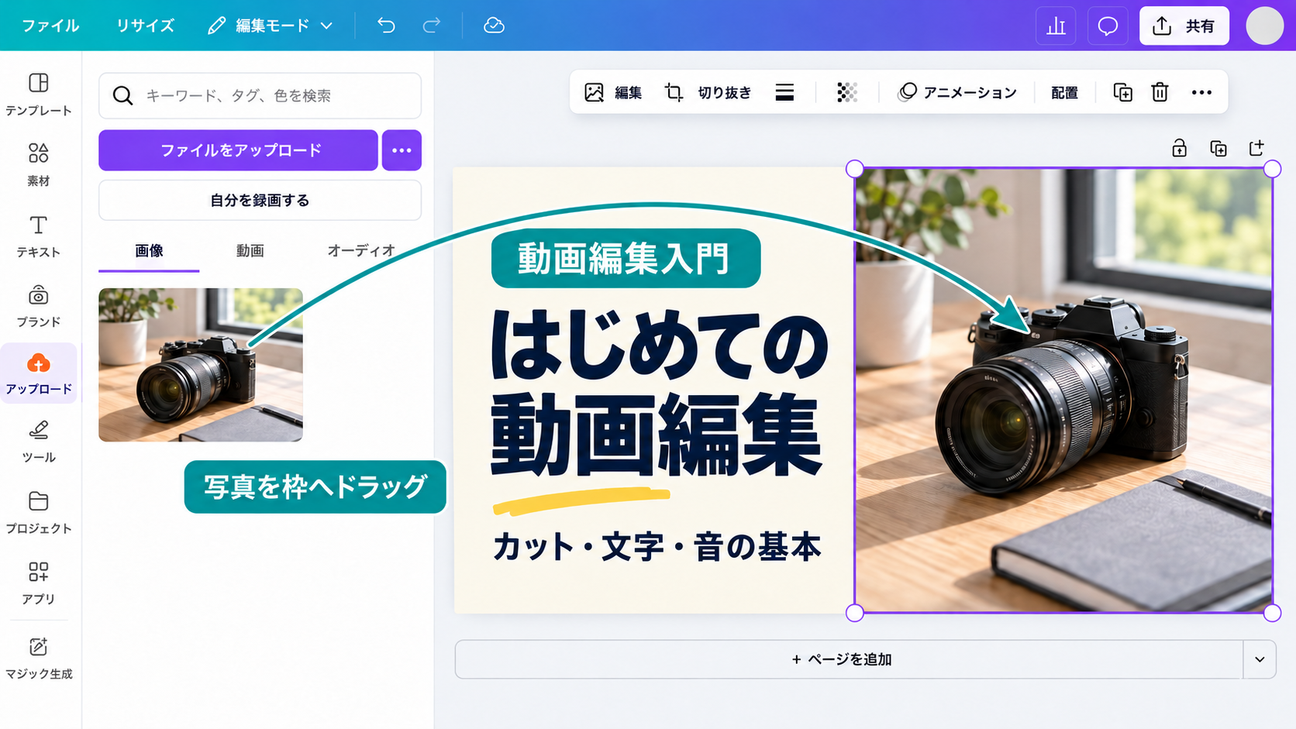Screen dimensions: 1296x729
Task: Click the keyword search field
Action: pyautogui.click(x=260, y=95)
